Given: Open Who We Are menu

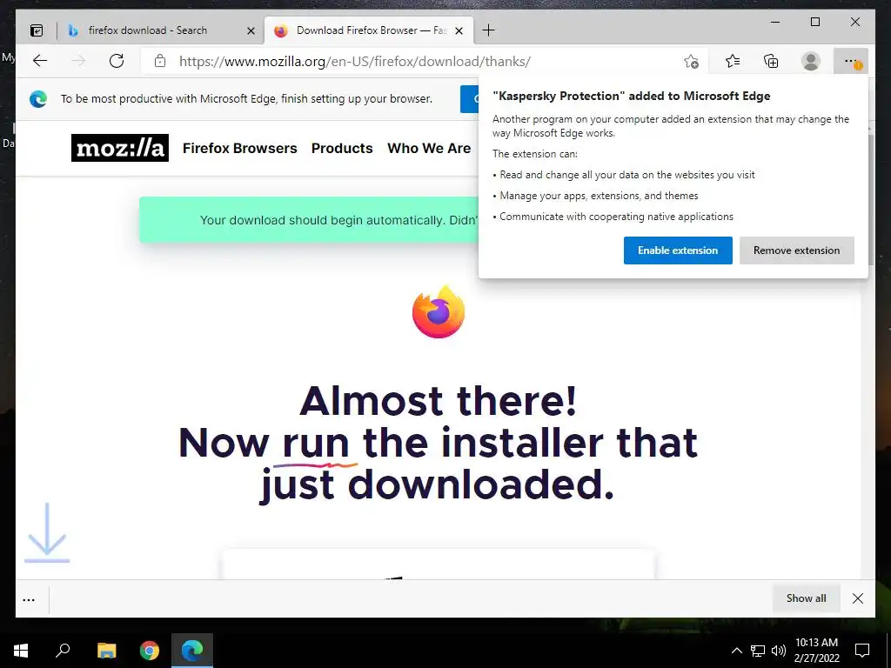Looking at the screenshot, I should point(429,148).
